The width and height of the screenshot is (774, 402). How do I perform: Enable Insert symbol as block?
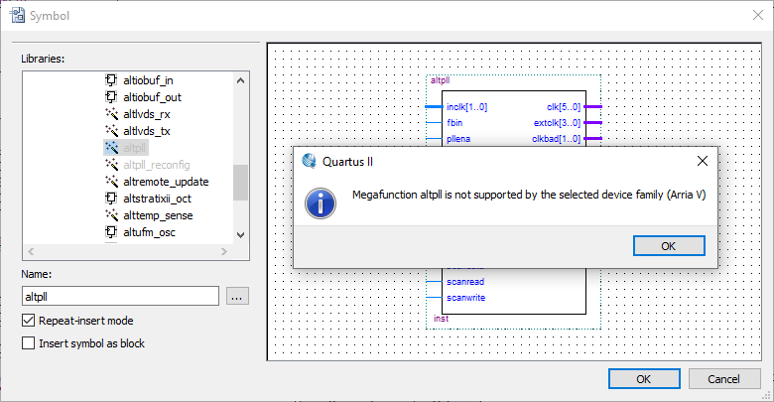[x=29, y=343]
